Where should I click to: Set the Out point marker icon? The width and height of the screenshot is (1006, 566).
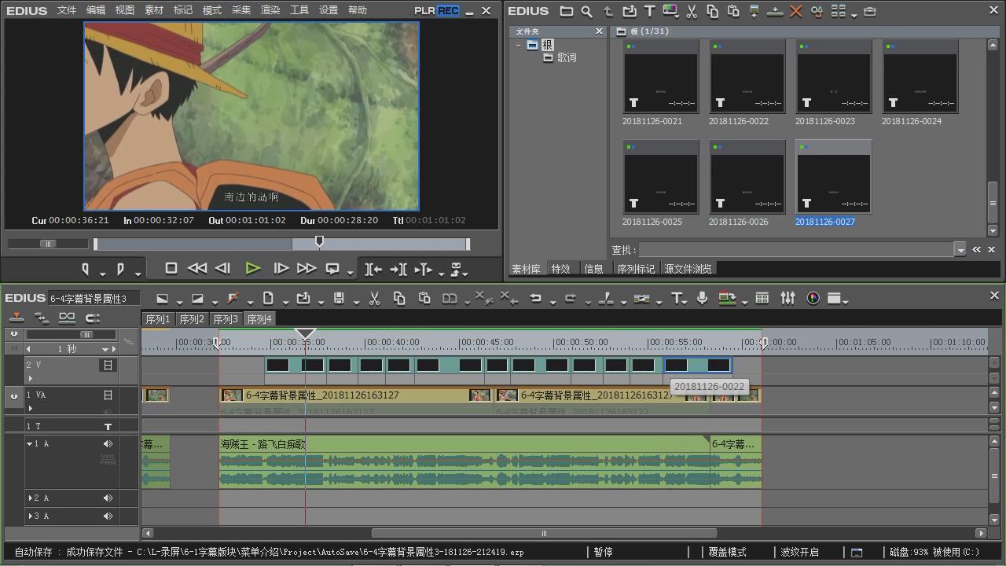coord(120,269)
